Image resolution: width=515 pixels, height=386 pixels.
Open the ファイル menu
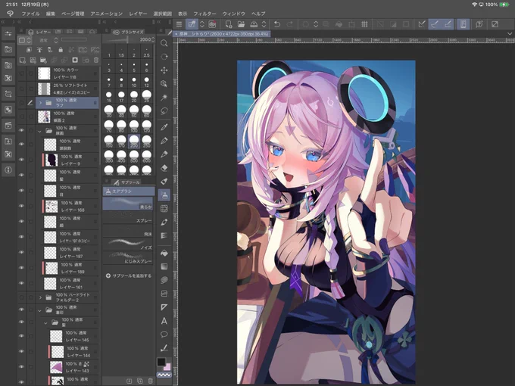30,14
